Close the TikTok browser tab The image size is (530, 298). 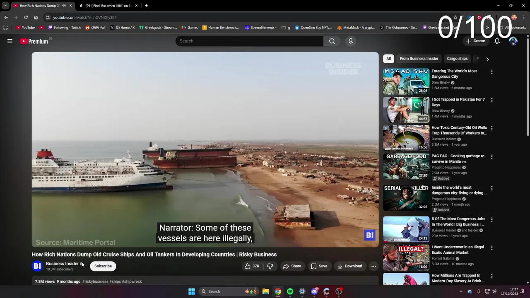coord(136,6)
